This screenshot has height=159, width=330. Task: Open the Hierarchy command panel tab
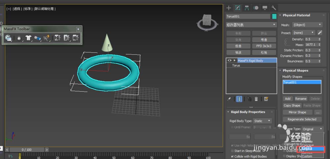(x=247, y=8)
